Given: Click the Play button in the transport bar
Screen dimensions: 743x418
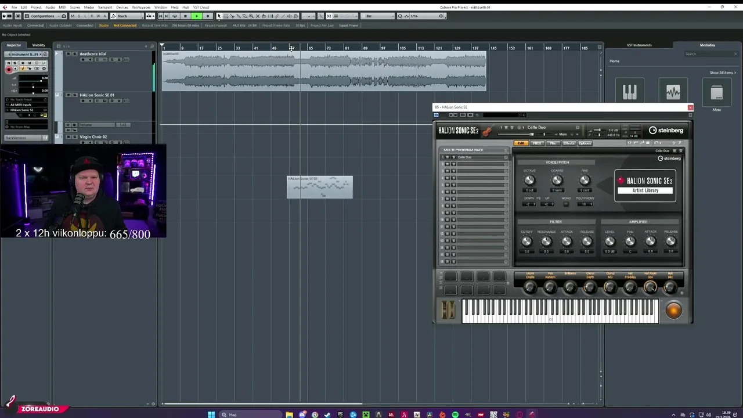Looking at the screenshot, I should tap(197, 16).
